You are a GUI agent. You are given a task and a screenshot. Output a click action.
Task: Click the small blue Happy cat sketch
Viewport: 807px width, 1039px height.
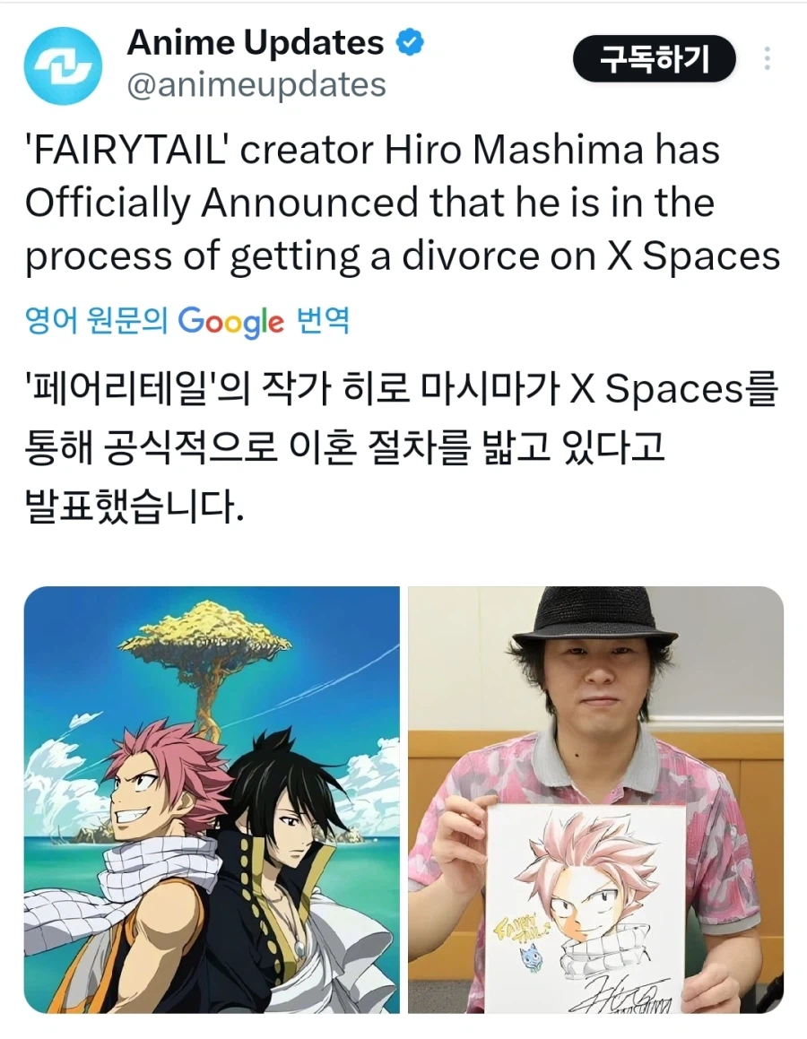(531, 959)
